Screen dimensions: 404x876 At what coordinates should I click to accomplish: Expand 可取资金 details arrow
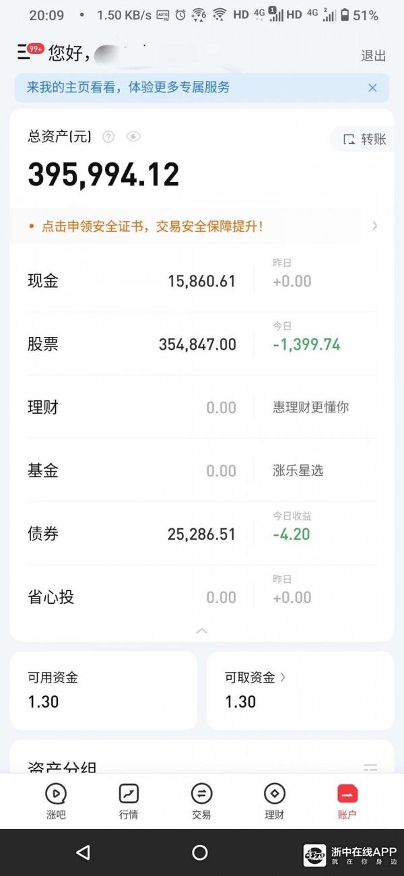tap(283, 677)
